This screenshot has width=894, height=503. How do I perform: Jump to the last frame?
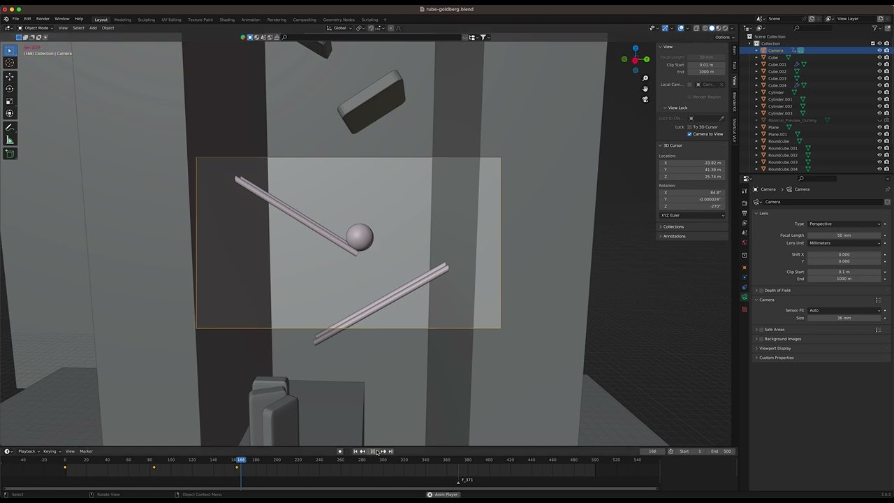(390, 451)
